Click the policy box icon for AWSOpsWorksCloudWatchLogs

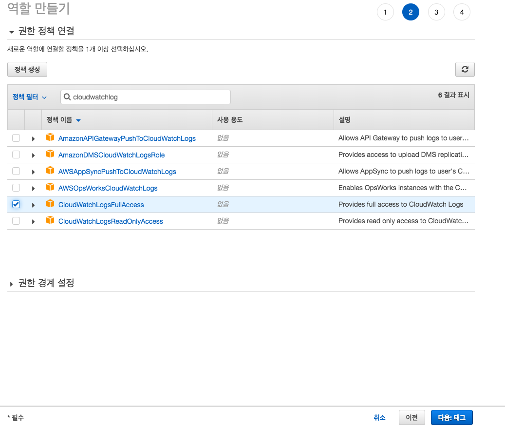50,187
